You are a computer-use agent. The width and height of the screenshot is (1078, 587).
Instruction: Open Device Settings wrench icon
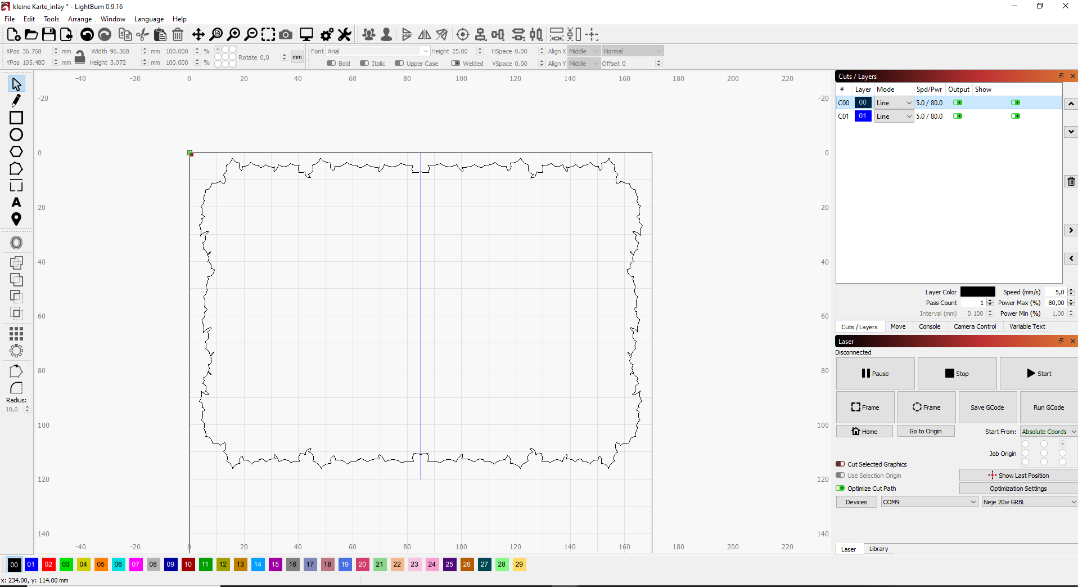(344, 34)
